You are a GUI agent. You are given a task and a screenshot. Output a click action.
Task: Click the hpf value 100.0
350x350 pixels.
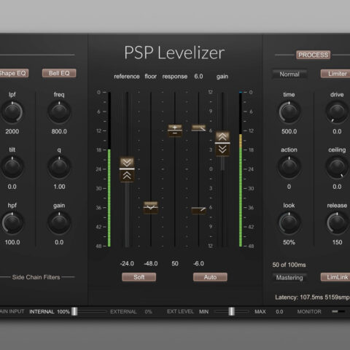pos(12,242)
